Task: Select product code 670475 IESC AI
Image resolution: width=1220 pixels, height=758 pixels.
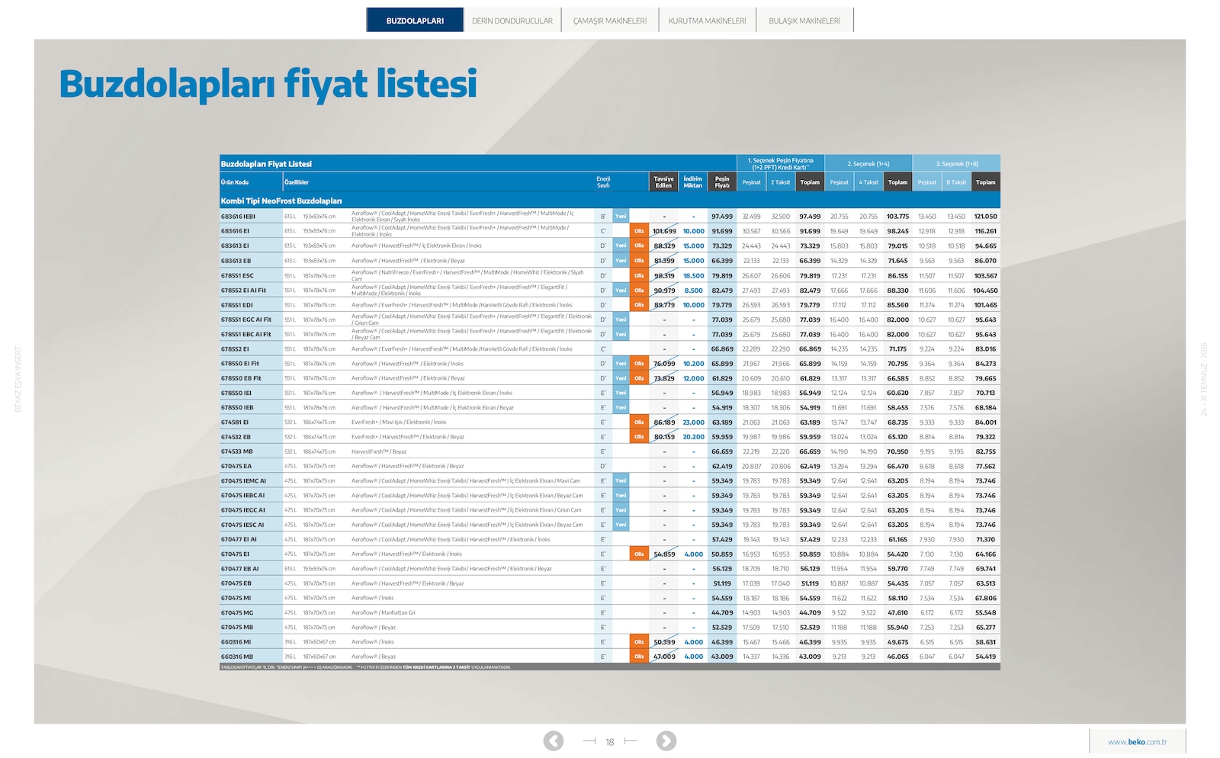Action: 242,525
